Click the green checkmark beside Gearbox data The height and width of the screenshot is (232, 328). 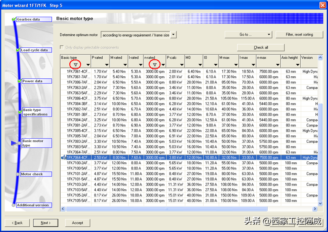pyautogui.click(x=14, y=19)
